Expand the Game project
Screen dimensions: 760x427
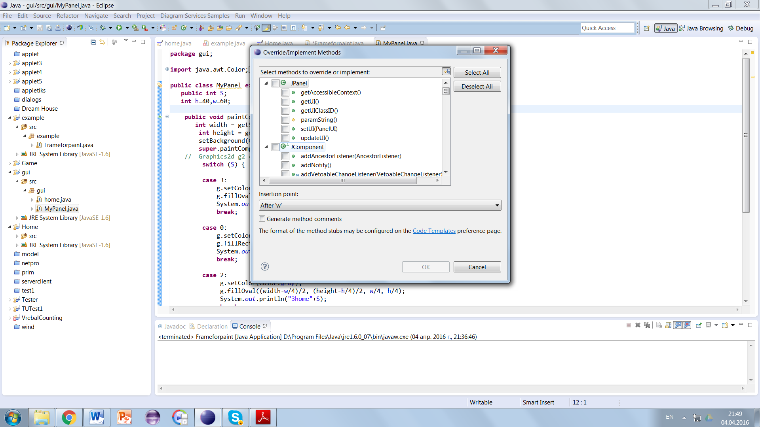click(9, 163)
